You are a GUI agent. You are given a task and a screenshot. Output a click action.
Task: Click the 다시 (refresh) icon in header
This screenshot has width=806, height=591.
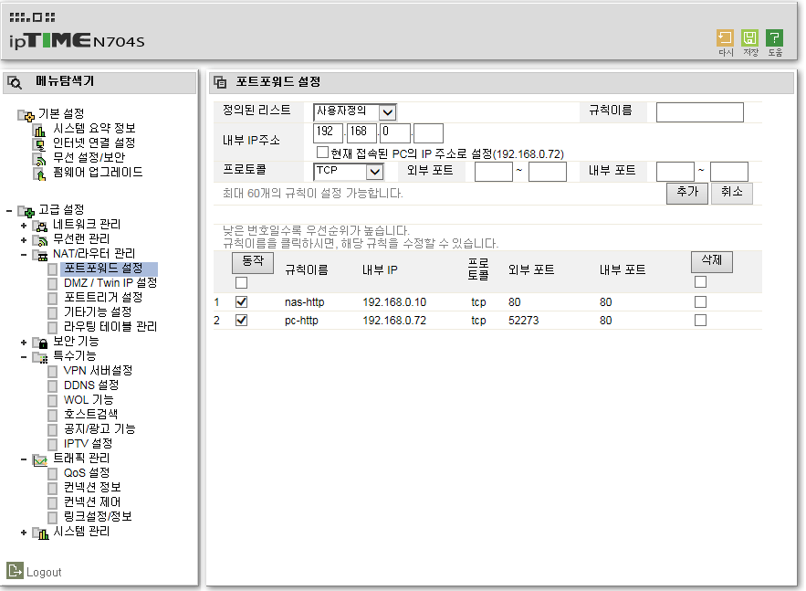[x=725, y=38]
